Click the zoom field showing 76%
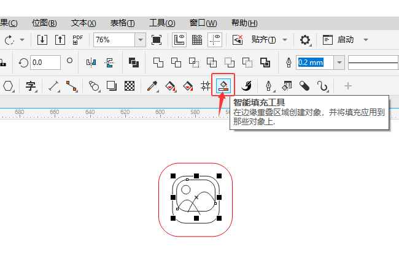 click(x=114, y=40)
